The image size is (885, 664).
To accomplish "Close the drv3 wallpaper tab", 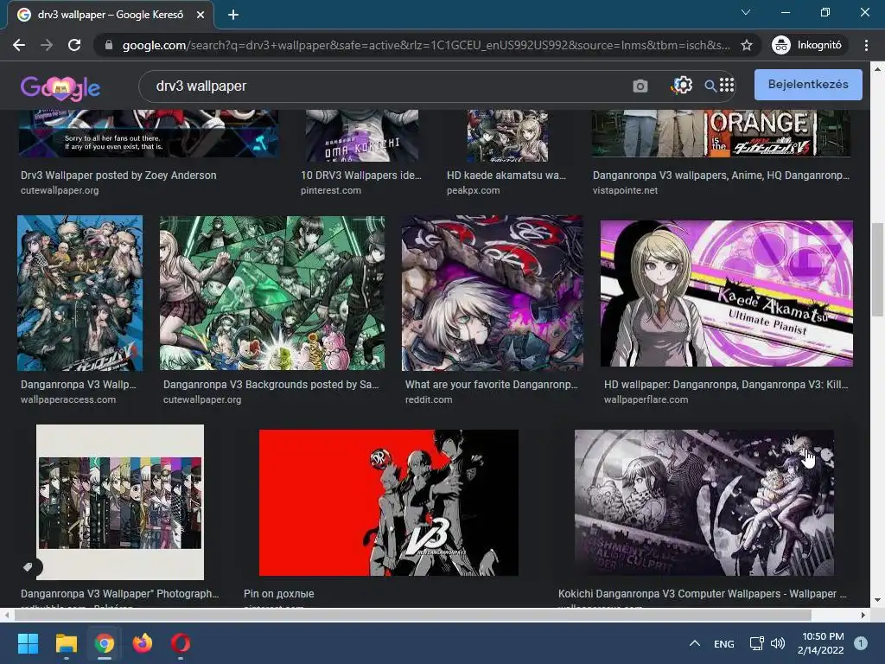I will coord(201,16).
